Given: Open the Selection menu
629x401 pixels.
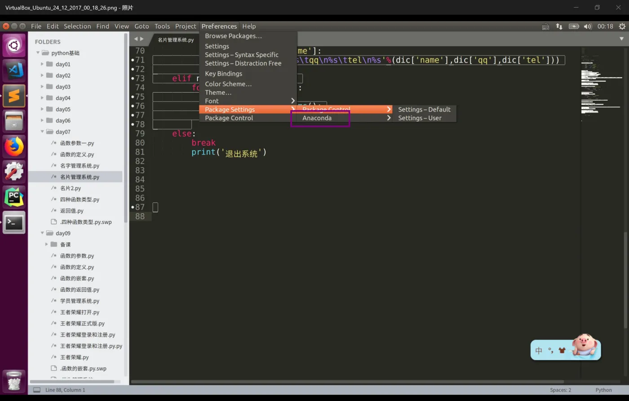Looking at the screenshot, I should pyautogui.click(x=77, y=26).
